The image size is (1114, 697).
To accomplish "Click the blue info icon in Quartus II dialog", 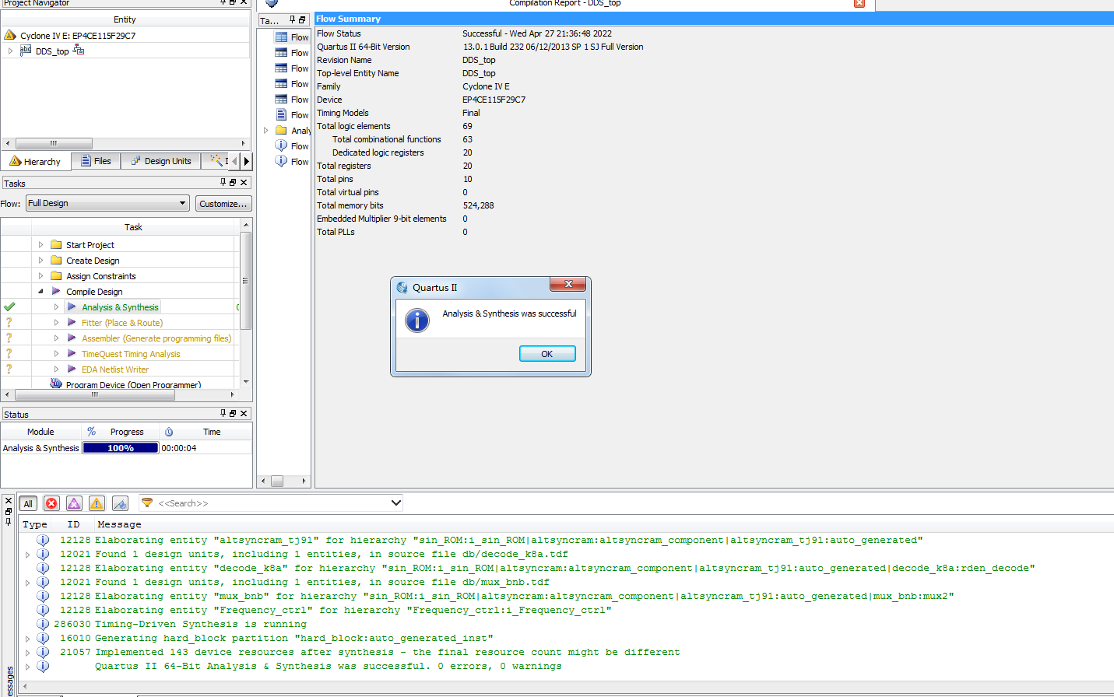I will (x=417, y=320).
